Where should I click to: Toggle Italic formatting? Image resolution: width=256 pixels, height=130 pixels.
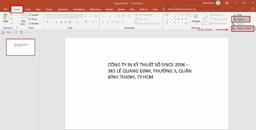[x=52, y=22]
